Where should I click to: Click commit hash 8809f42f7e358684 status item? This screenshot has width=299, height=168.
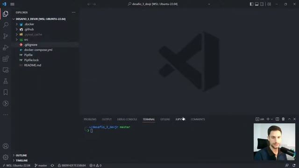(71, 166)
